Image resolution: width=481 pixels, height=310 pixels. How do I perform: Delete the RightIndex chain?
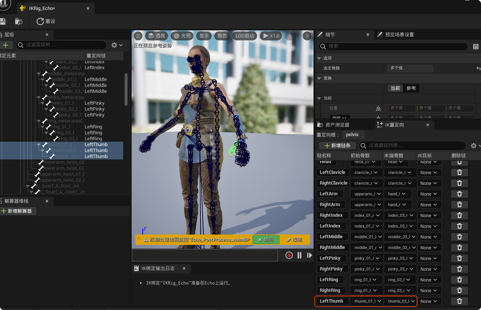[460, 215]
